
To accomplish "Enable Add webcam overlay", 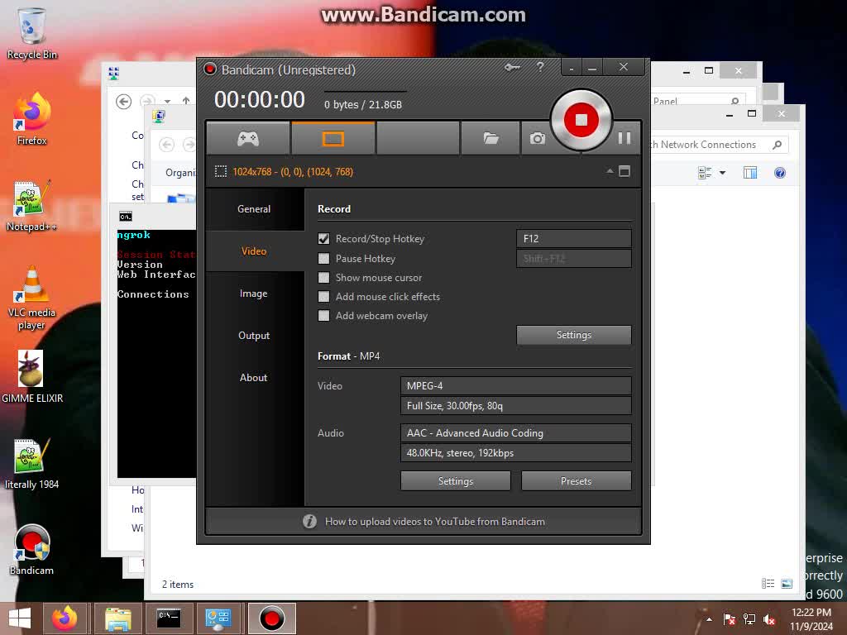I will point(323,315).
